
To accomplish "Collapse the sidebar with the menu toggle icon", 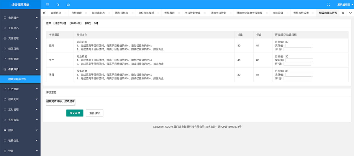I will tap(47, 5).
